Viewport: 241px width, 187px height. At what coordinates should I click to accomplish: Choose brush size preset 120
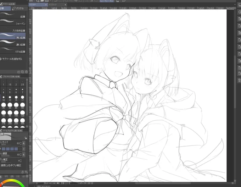pyautogui.click(x=22, y=114)
